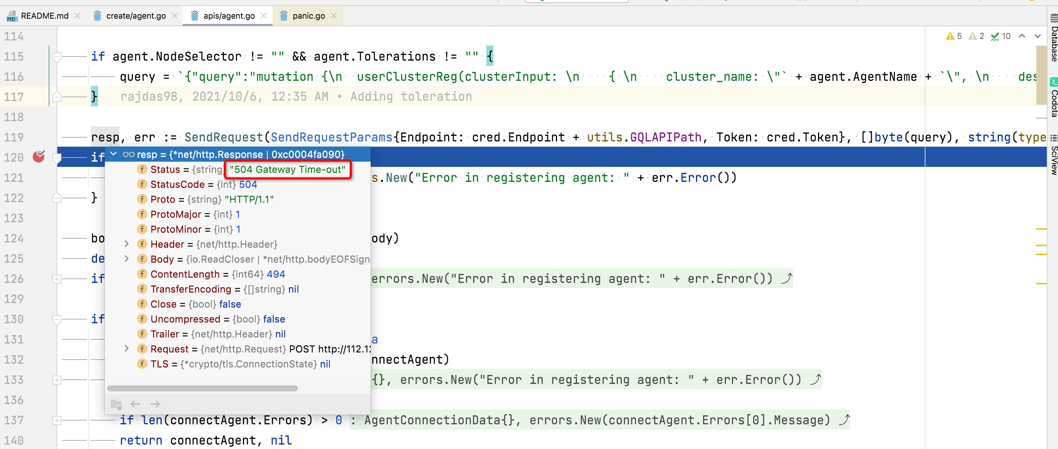Jump to next highlighted error arrow

tap(1037, 36)
